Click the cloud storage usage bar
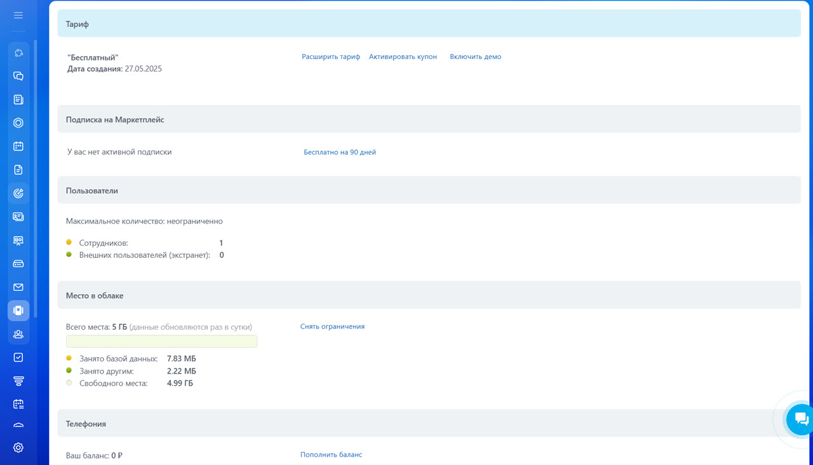Image resolution: width=813 pixels, height=465 pixels. (161, 342)
